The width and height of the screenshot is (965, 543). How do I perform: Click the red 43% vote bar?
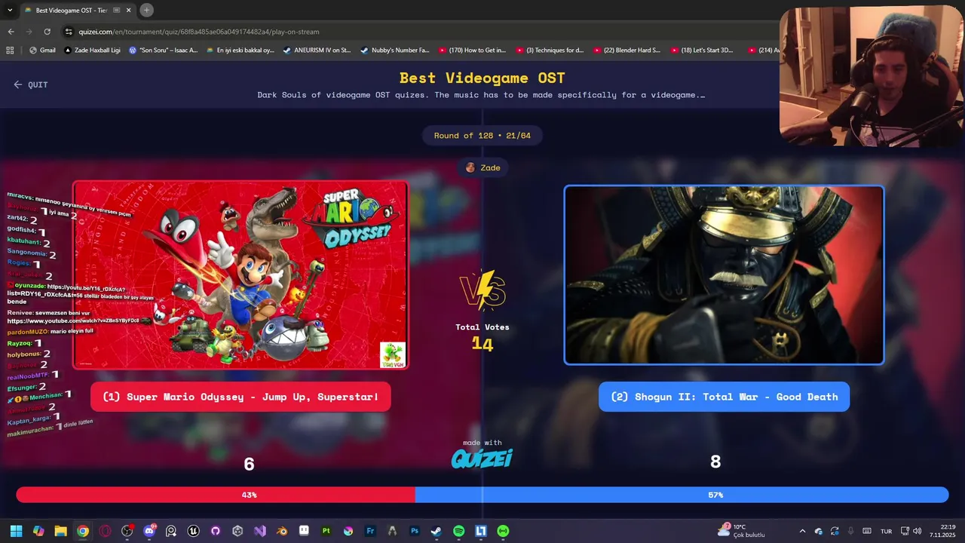(x=216, y=495)
